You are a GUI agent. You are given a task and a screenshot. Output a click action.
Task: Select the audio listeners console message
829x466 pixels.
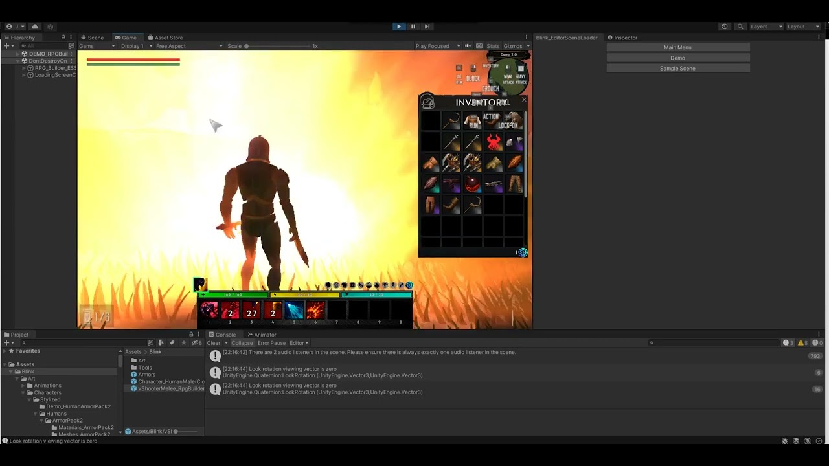point(515,356)
